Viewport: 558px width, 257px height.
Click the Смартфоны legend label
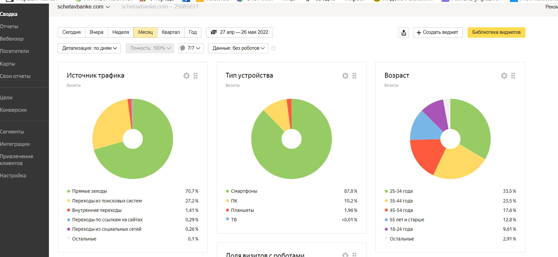click(x=244, y=191)
